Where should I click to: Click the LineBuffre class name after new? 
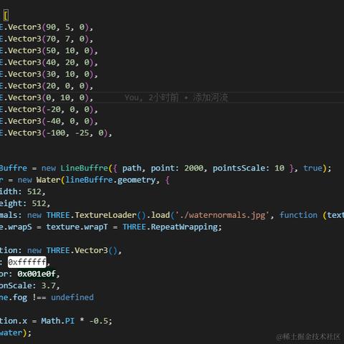[84, 168]
